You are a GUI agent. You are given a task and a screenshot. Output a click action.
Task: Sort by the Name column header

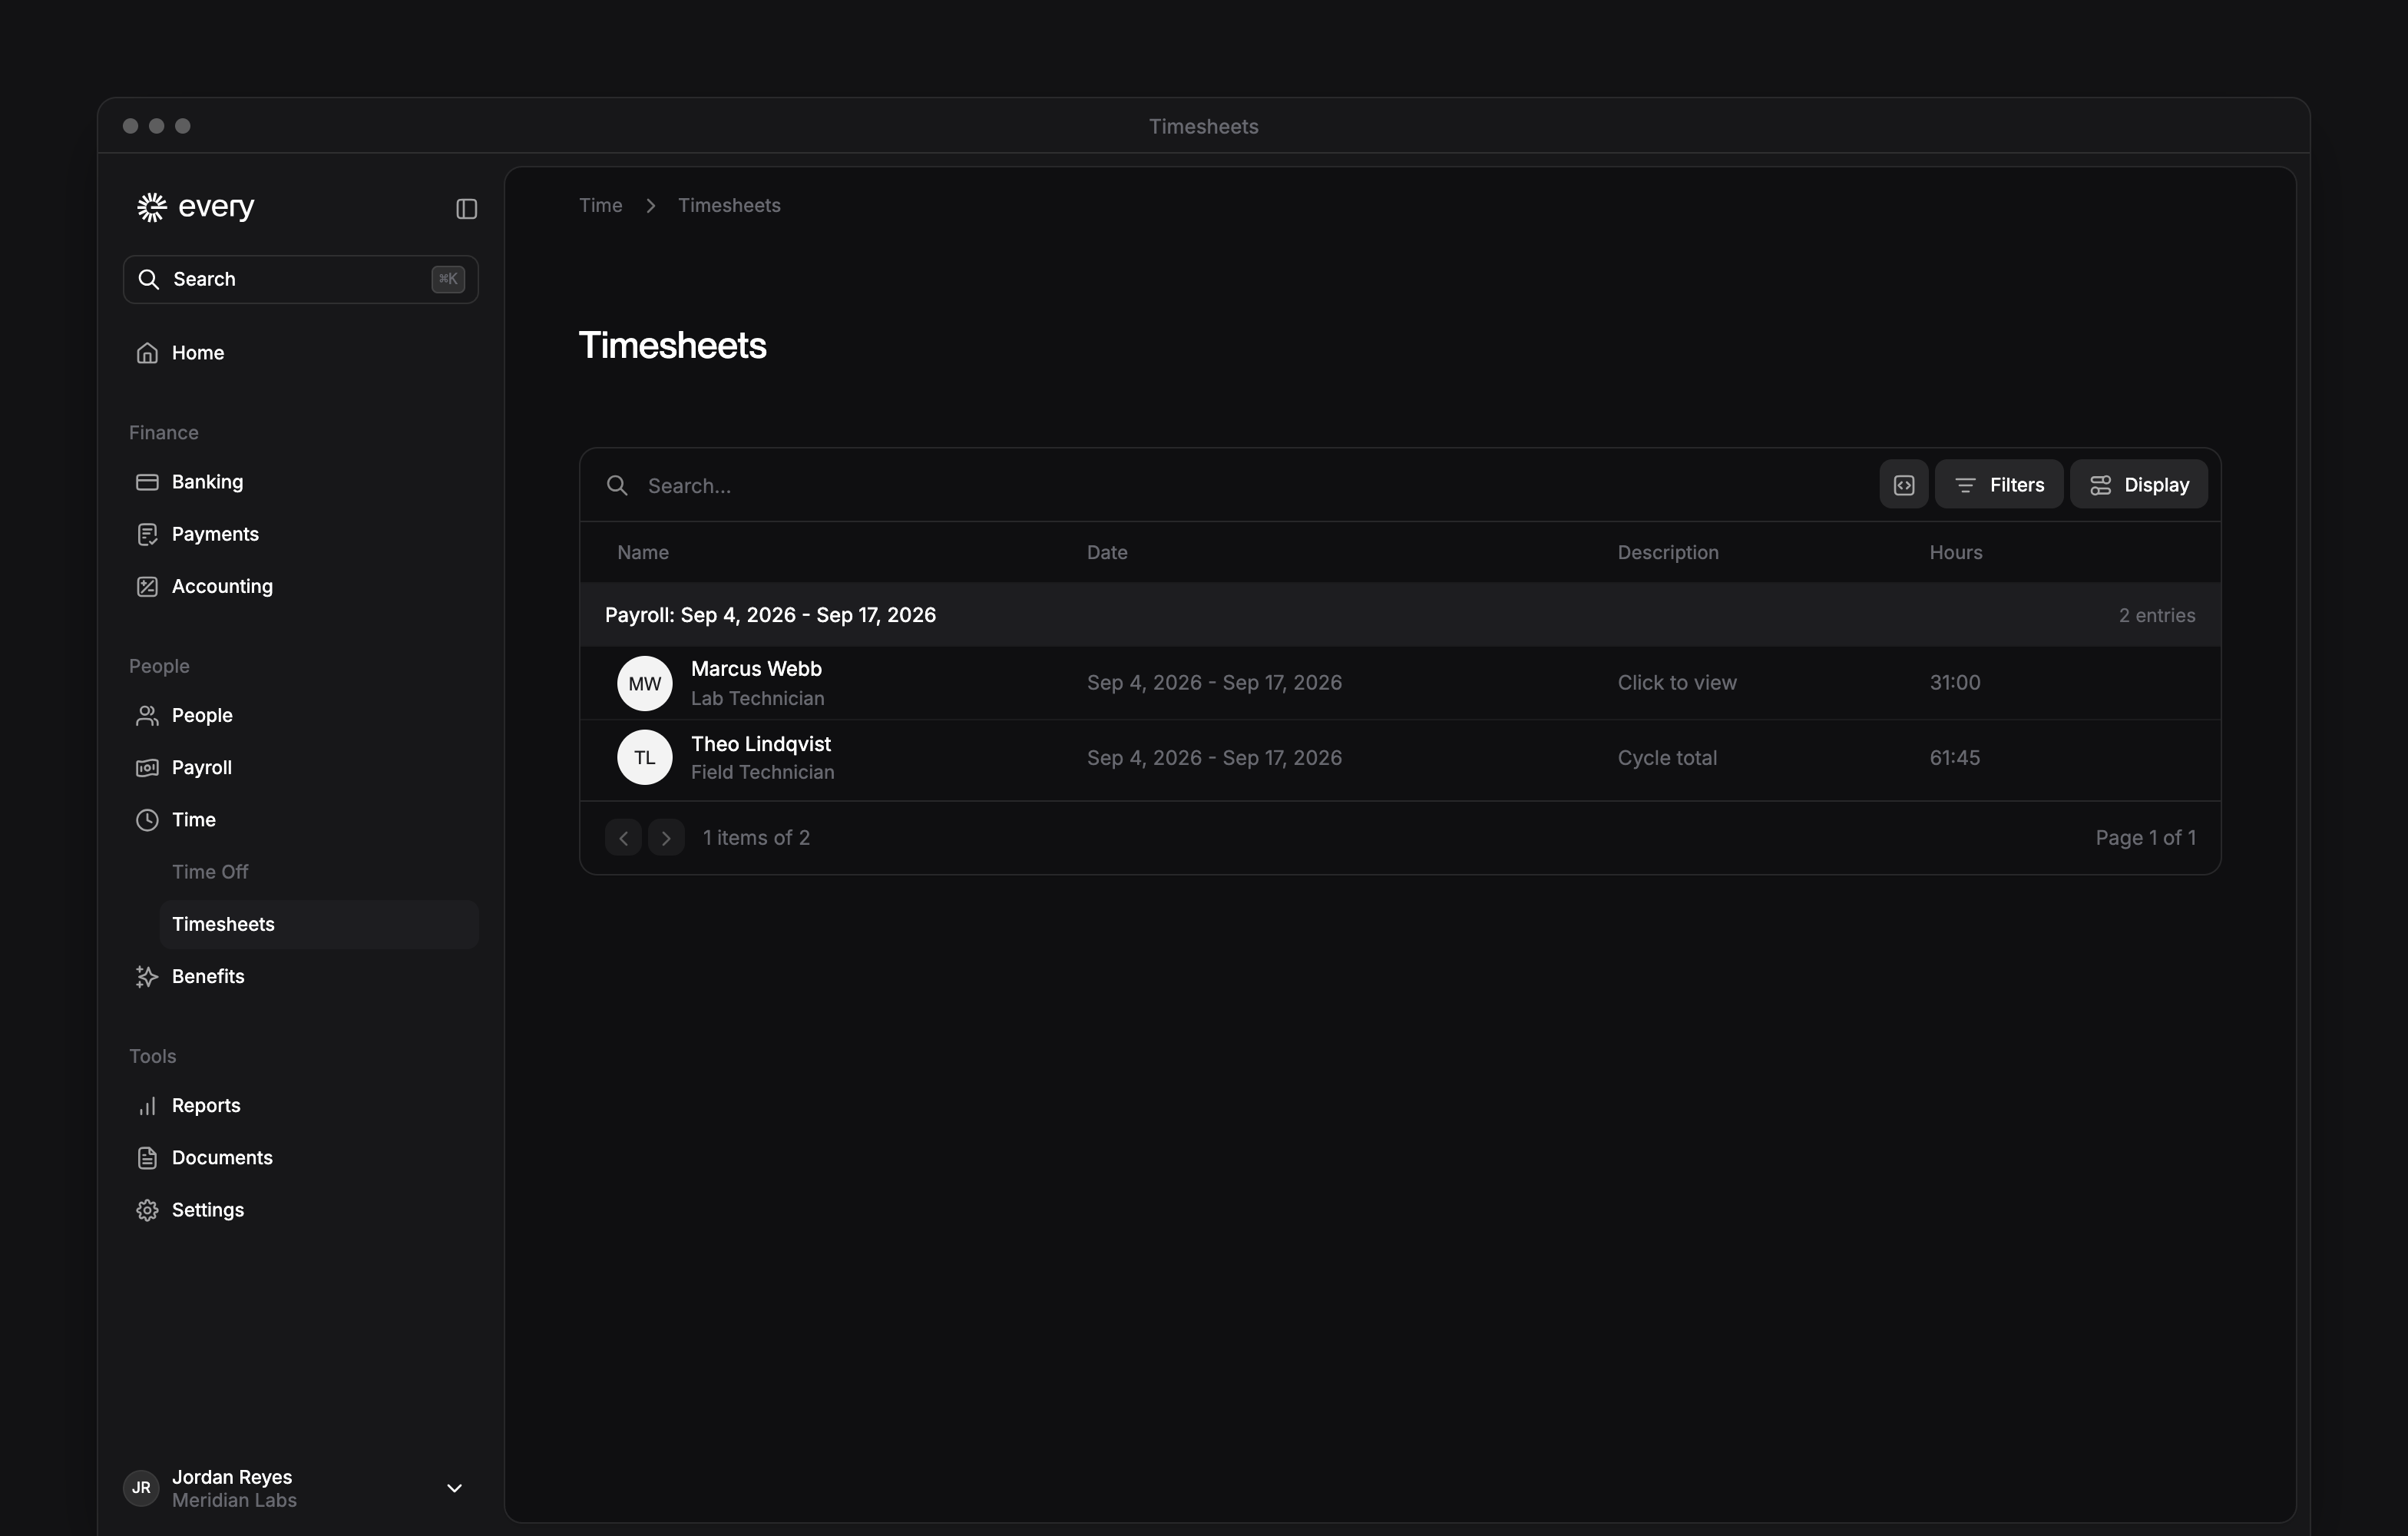pos(643,552)
